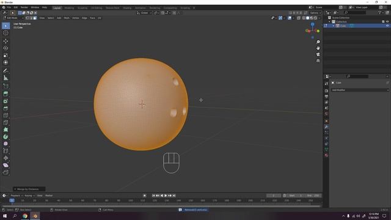391x220 pixels.
Task: Select the Rotate tool
Action: tap(5, 48)
